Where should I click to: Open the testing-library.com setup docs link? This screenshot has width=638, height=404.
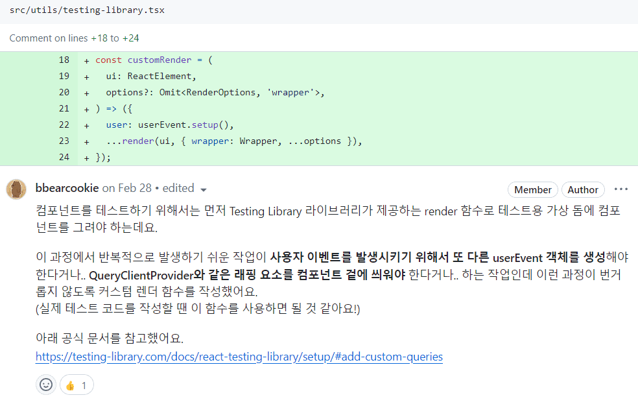(239, 357)
